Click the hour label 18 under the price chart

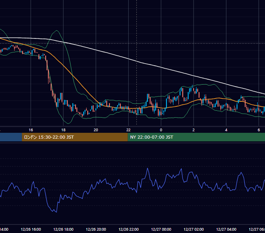(x=64, y=130)
